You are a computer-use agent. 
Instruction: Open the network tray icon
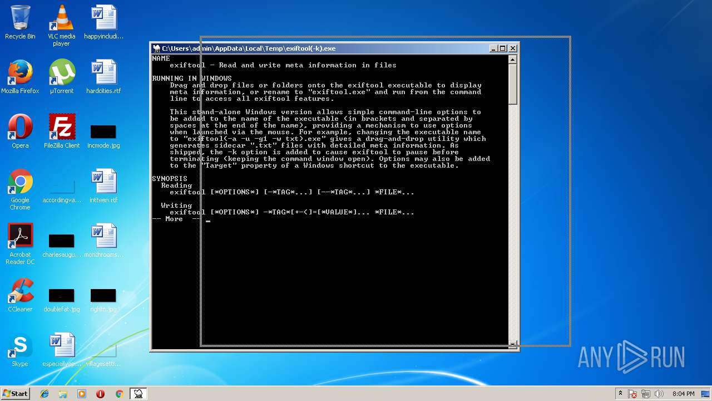click(x=646, y=394)
